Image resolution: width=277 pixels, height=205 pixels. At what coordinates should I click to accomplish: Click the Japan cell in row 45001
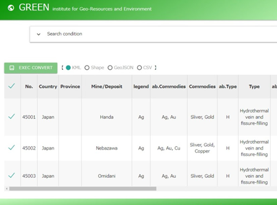click(48, 117)
